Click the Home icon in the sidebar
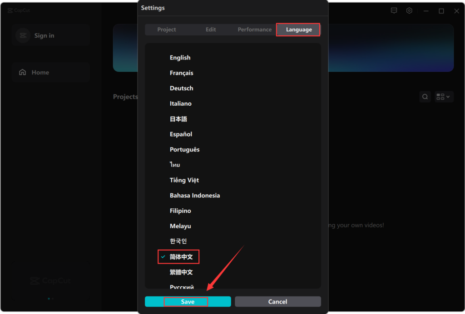465x314 pixels. click(x=23, y=72)
